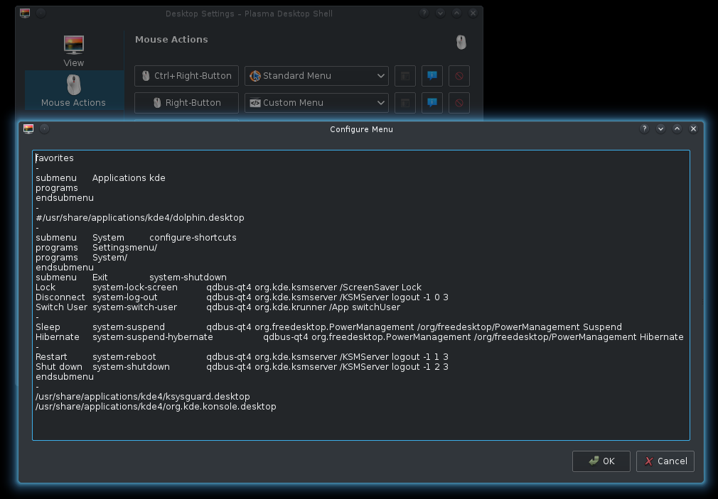Click the ksysguard.desktop path line
The image size is (718, 499).
[143, 397]
